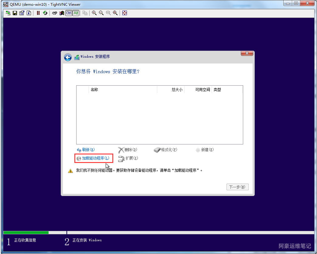Screen dimensions: 317x254
Task: Switch to full screen mode icon
Action: pyautogui.click(x=125, y=13)
